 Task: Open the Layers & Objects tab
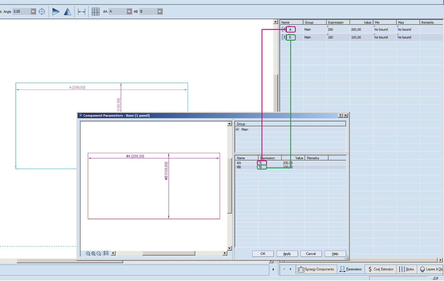[431, 269]
